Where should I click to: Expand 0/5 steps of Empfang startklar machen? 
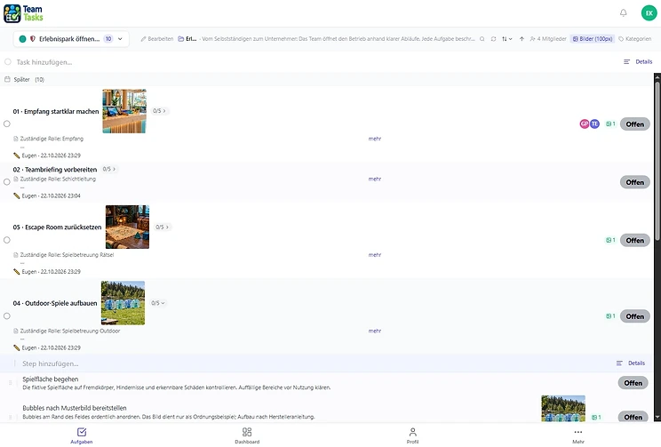tap(159, 111)
